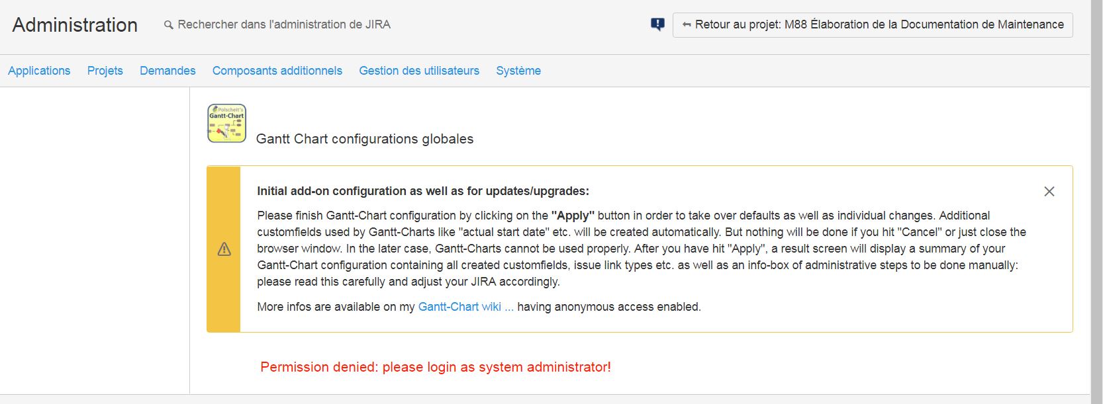Return to project M88 via button
This screenshot has height=404, width=1103.
[x=873, y=24]
